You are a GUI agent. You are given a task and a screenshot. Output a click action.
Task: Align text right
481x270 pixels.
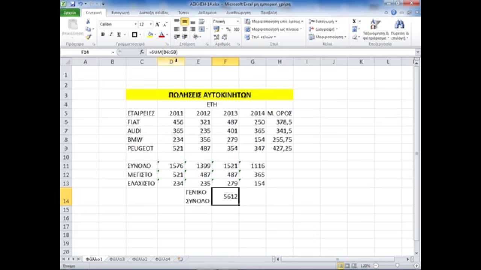pos(192,29)
